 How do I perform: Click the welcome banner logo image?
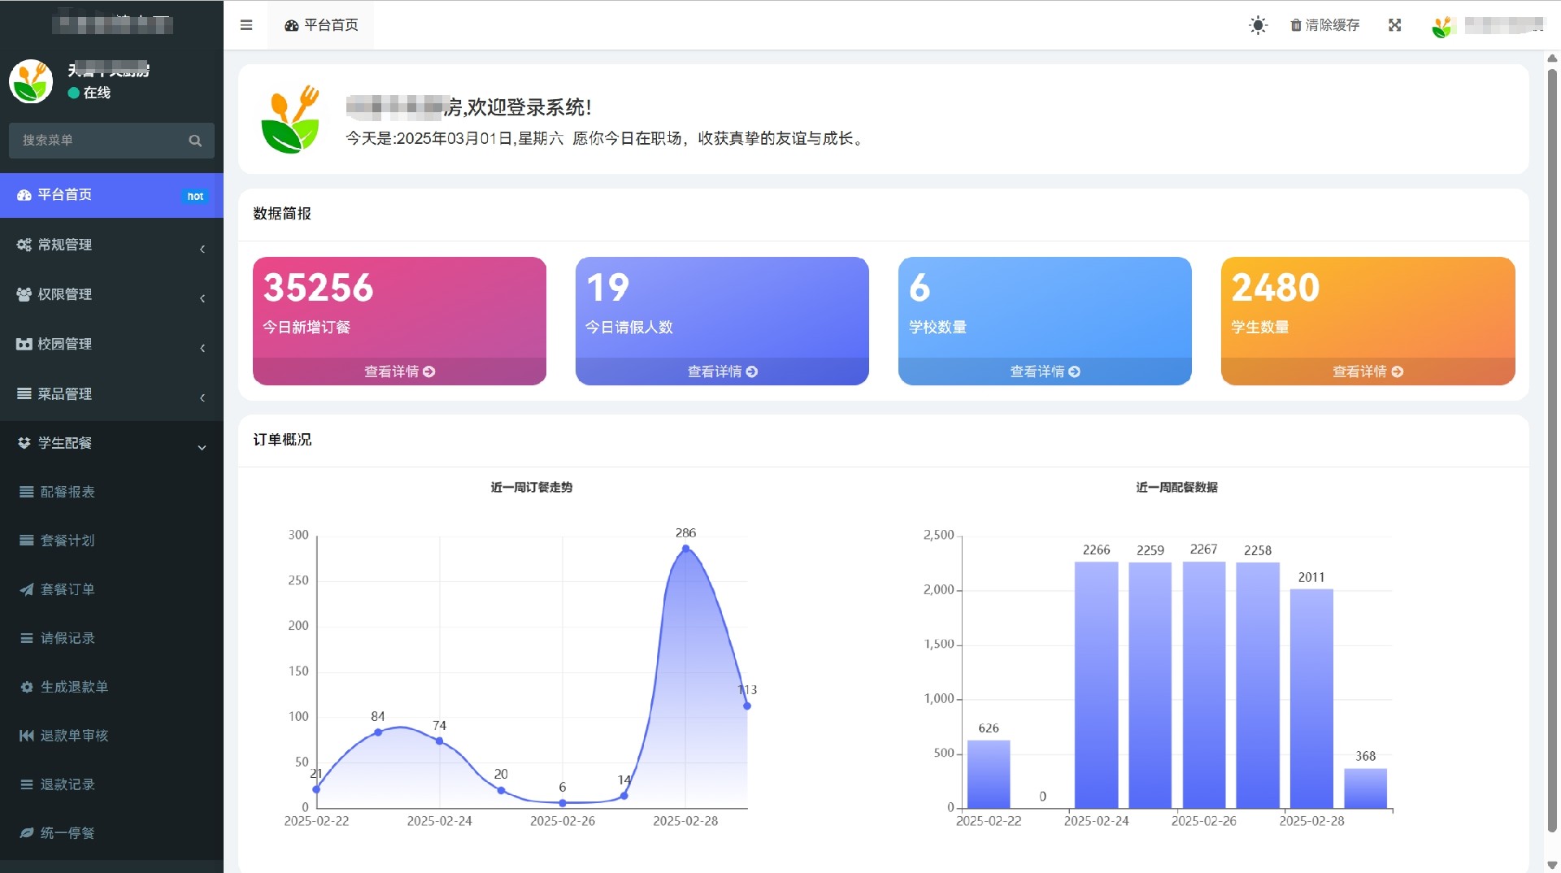click(289, 119)
